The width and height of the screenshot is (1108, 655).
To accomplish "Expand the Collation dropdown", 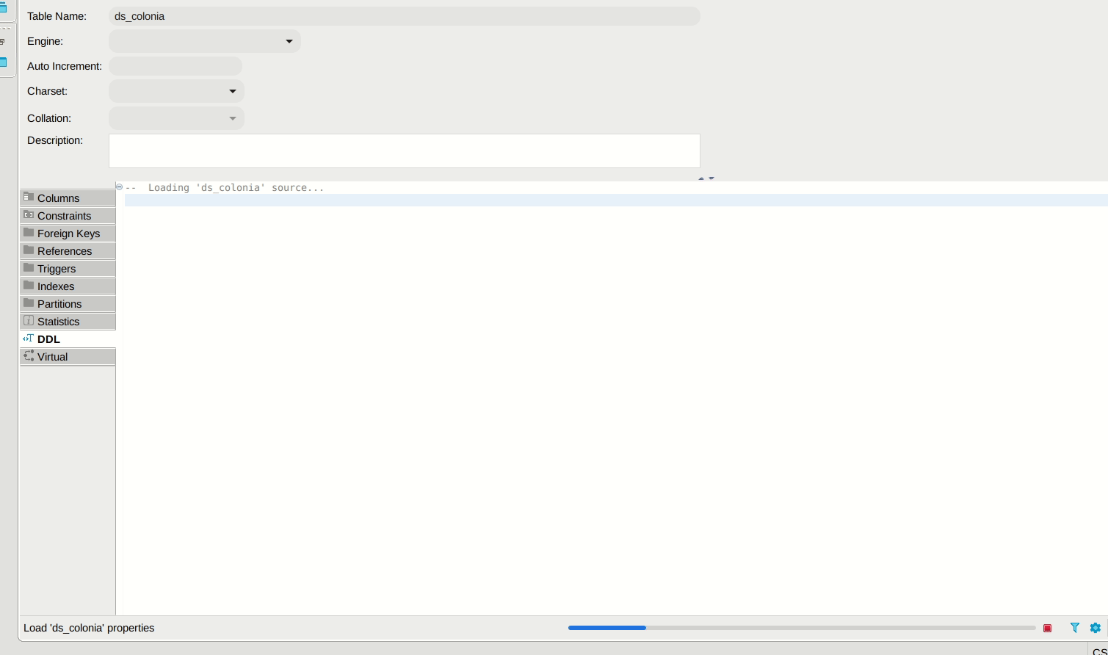I will pyautogui.click(x=233, y=118).
